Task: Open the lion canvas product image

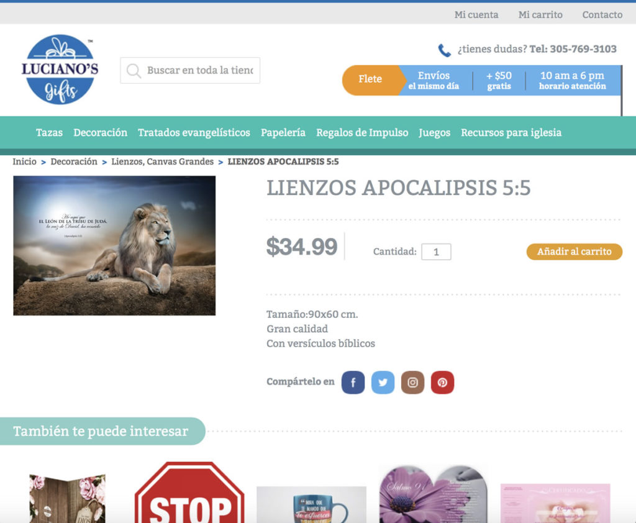Action: 114,245
